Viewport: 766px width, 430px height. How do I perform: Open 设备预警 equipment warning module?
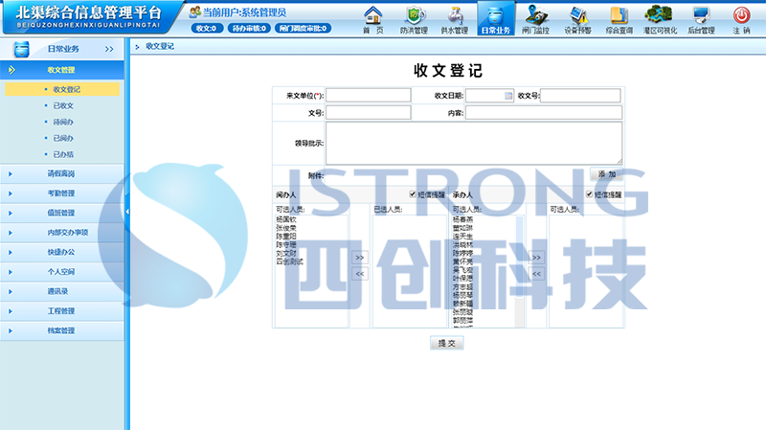[578, 18]
